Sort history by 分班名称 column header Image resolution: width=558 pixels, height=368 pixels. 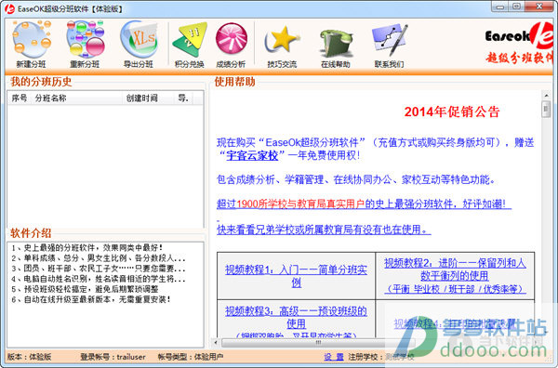coord(77,99)
